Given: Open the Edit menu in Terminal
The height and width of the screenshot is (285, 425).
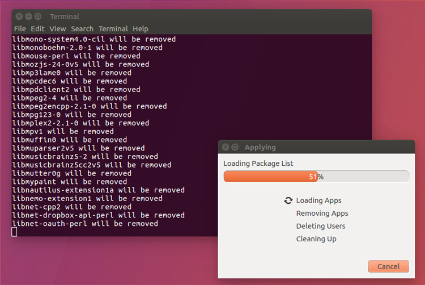Looking at the screenshot, I should [x=37, y=29].
